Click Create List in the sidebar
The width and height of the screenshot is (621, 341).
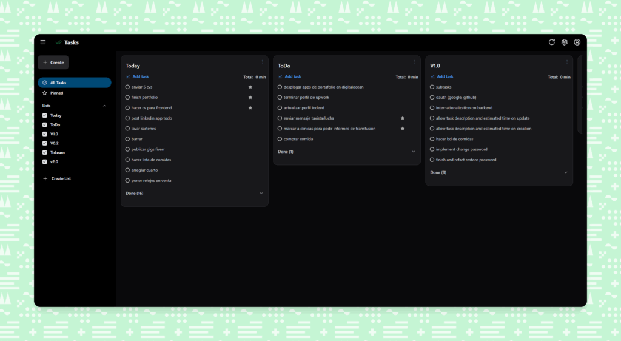(60, 178)
